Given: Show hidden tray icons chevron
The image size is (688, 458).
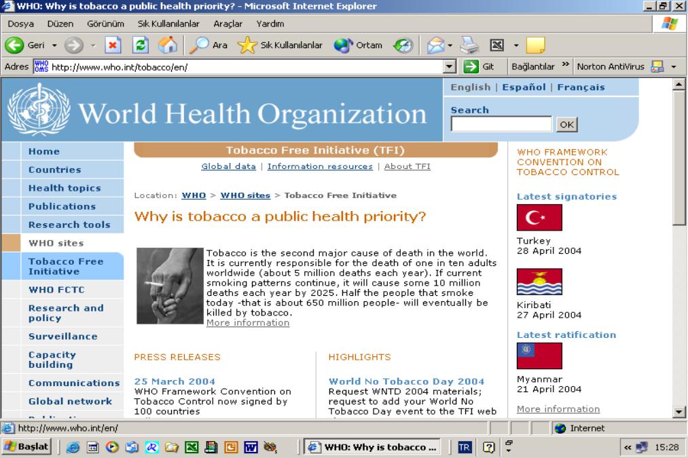Looking at the screenshot, I should (x=628, y=447).
